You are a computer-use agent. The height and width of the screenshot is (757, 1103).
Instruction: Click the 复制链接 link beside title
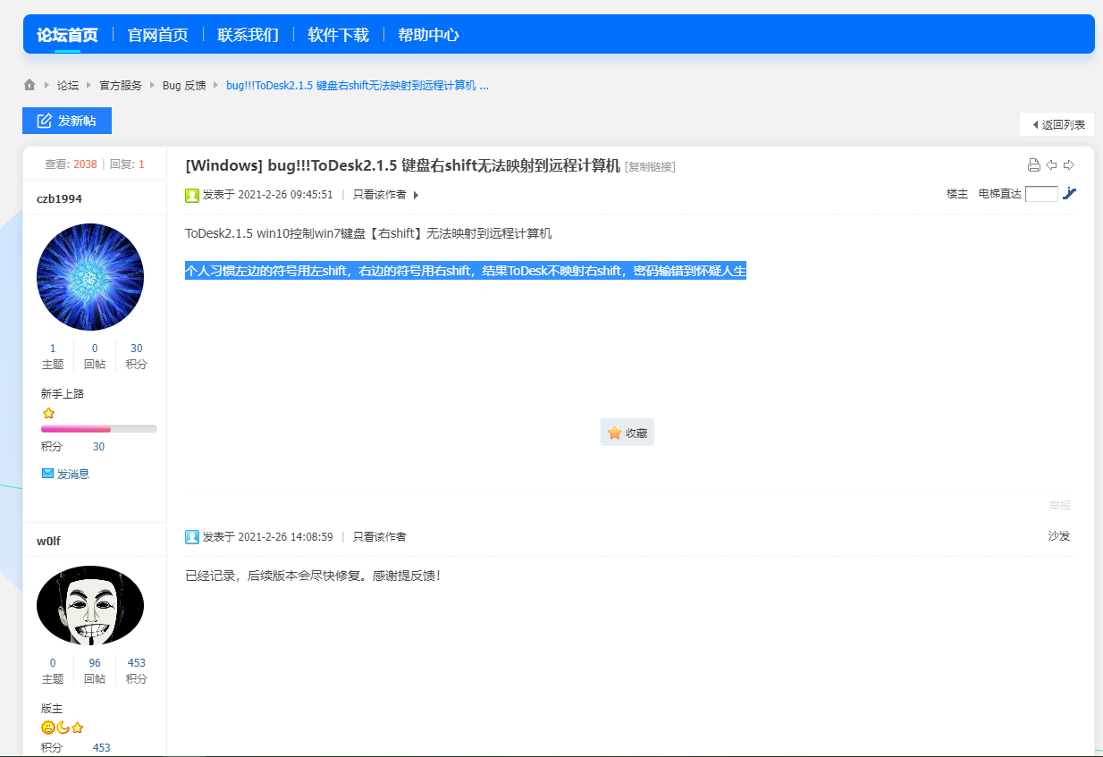(x=650, y=166)
